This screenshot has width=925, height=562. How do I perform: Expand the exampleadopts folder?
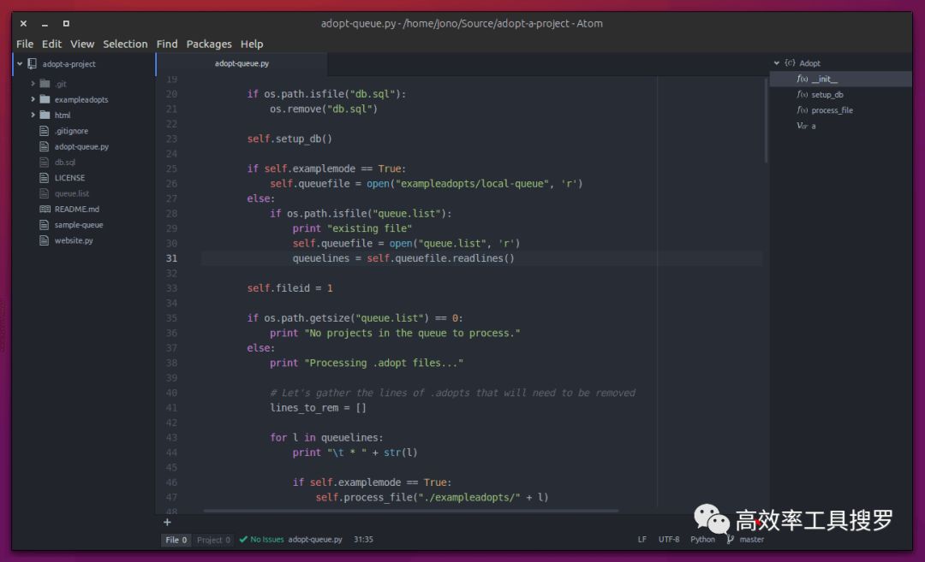pyautogui.click(x=33, y=99)
